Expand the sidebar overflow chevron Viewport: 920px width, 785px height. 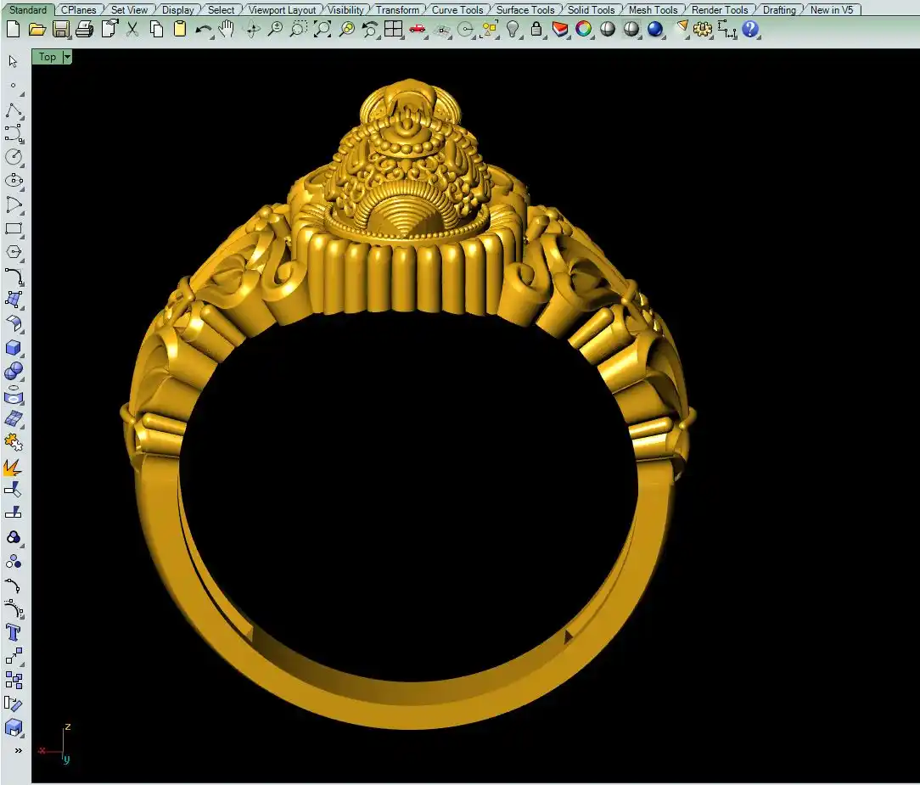click(x=18, y=750)
